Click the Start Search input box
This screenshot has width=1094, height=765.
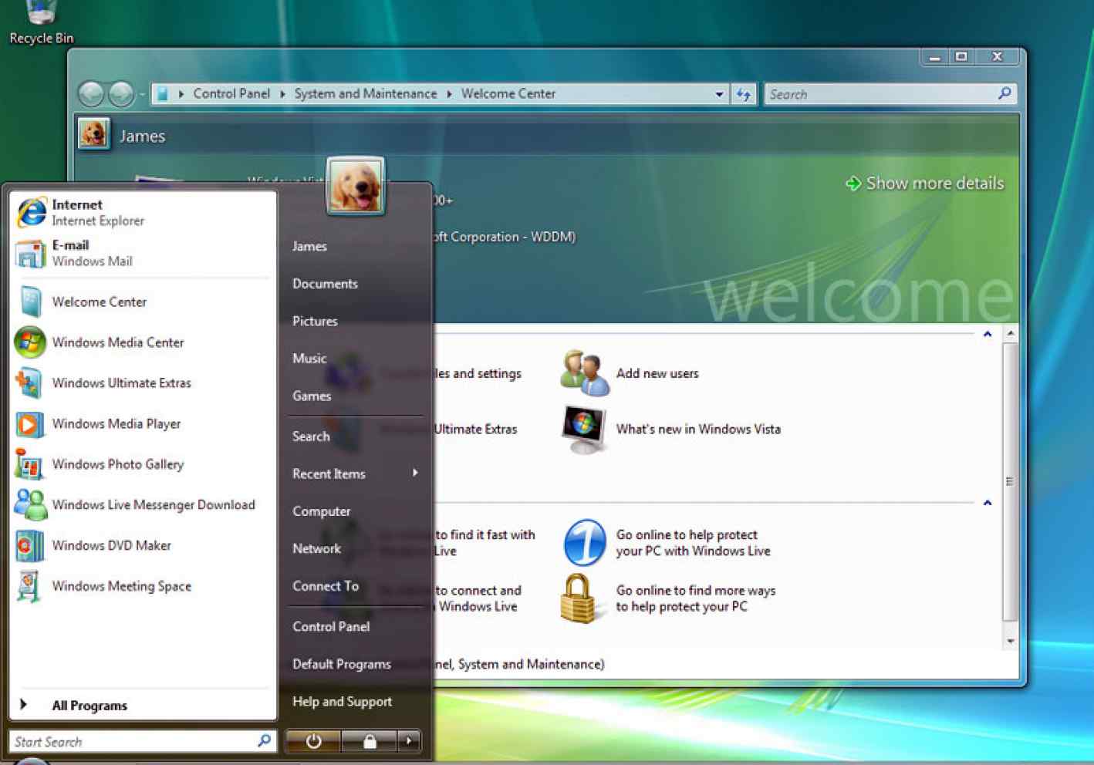(x=133, y=741)
